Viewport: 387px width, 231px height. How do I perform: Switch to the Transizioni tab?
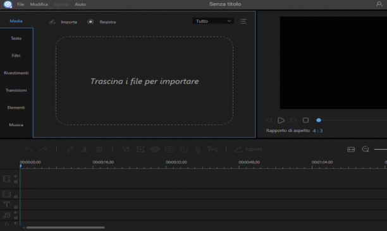tap(16, 90)
